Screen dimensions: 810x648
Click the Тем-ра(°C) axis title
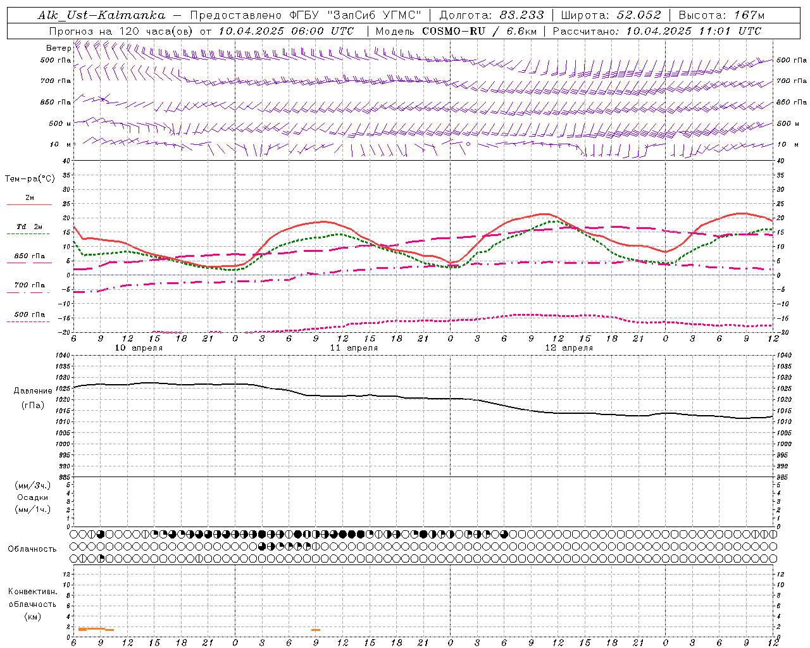point(30,179)
